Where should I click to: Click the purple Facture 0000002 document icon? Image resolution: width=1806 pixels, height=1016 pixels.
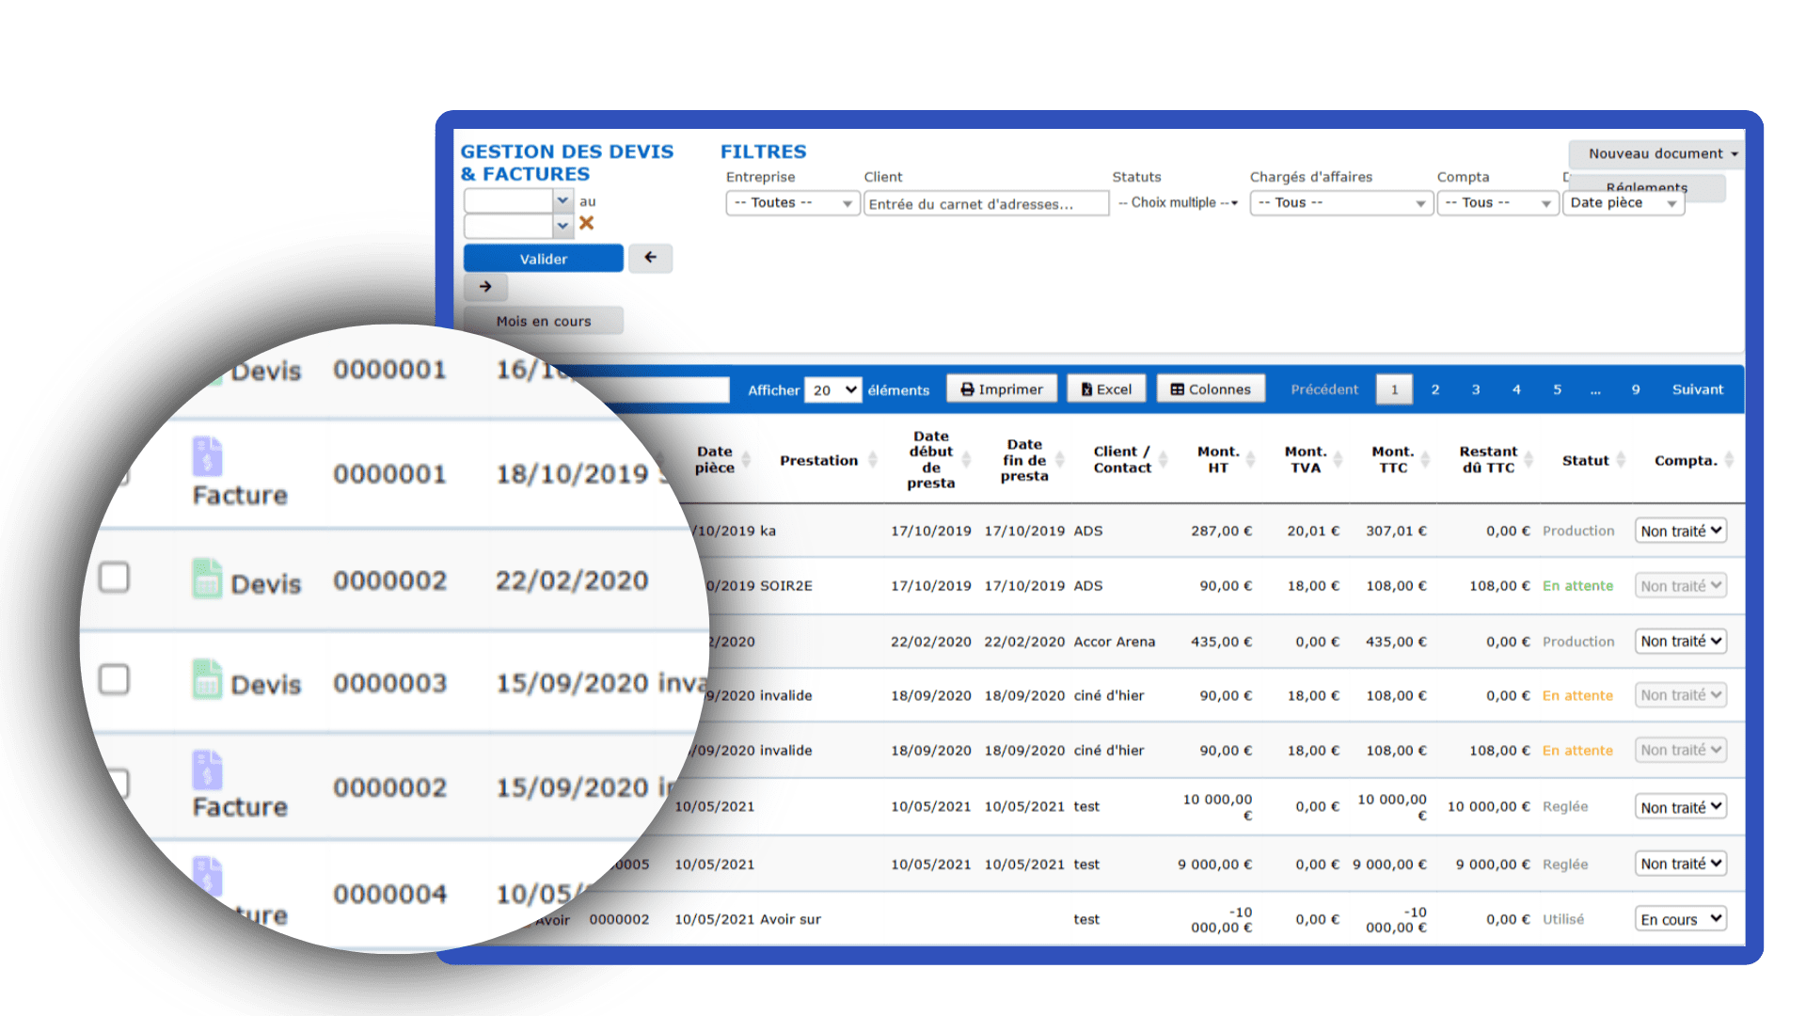207,770
